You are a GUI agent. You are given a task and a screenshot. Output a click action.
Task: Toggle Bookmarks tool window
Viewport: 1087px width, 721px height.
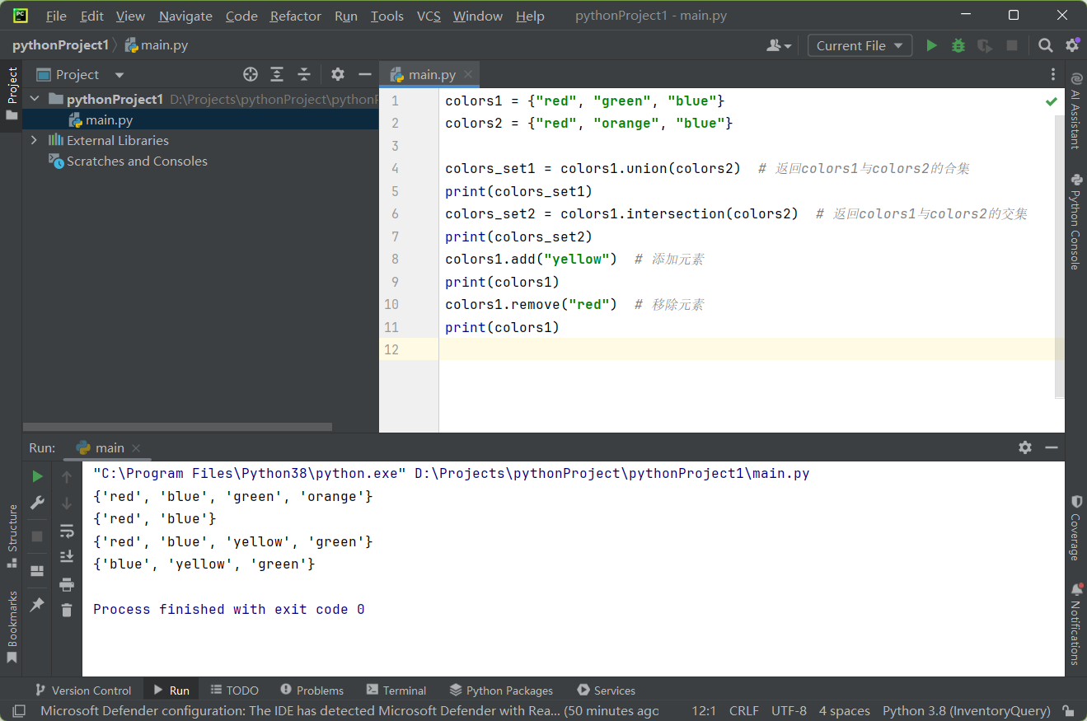[x=12, y=627]
